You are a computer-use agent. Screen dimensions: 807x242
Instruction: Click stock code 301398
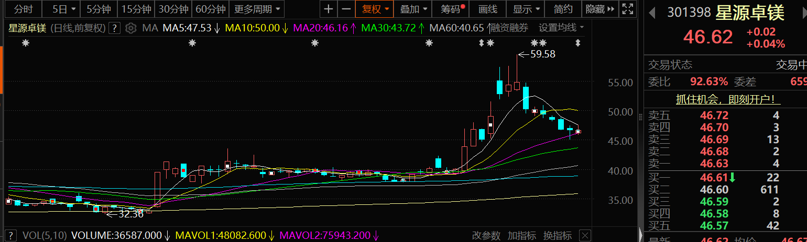(689, 13)
